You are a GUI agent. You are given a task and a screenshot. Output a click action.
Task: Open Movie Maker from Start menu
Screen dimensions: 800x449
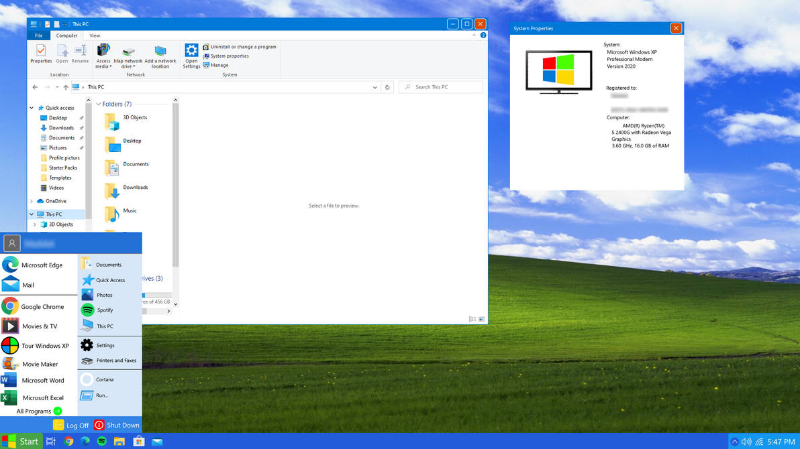30,364
